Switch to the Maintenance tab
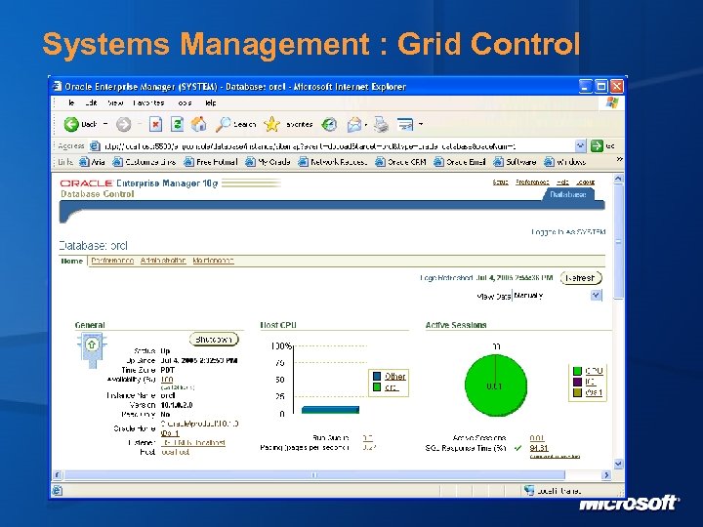Screen dimensions: 703x527 (x=214, y=261)
